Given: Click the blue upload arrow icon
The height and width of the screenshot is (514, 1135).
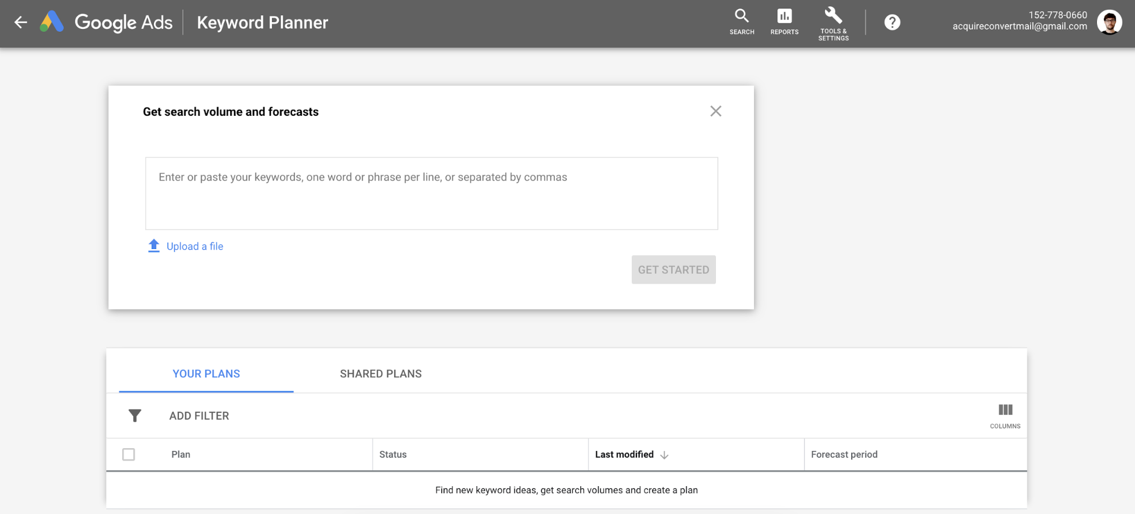Looking at the screenshot, I should coord(154,246).
